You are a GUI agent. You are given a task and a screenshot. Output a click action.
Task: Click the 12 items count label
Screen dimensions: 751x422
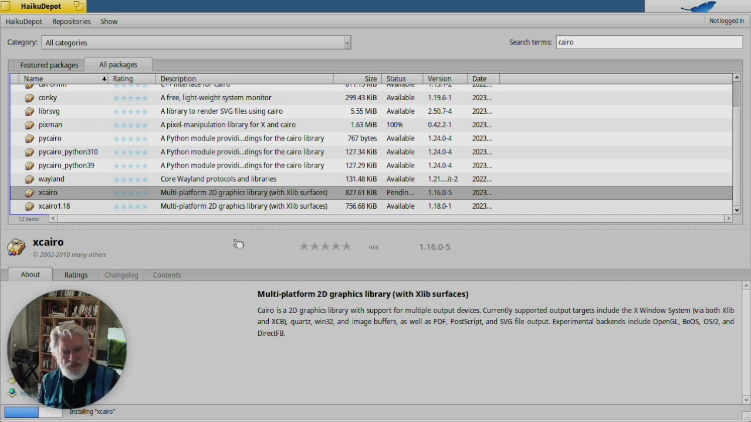click(x=29, y=219)
